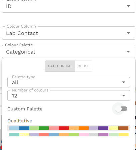Click the Colour Palette dropdown arrow icon
Viewport: 136px width, 150px height.
coord(128,52)
